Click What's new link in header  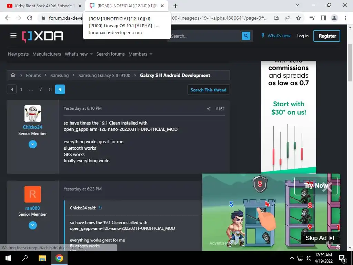(275, 36)
